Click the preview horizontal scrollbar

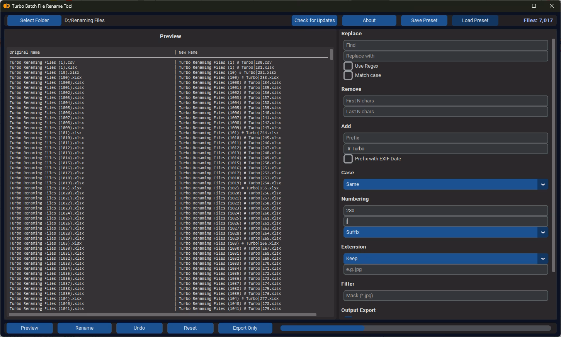162,315
